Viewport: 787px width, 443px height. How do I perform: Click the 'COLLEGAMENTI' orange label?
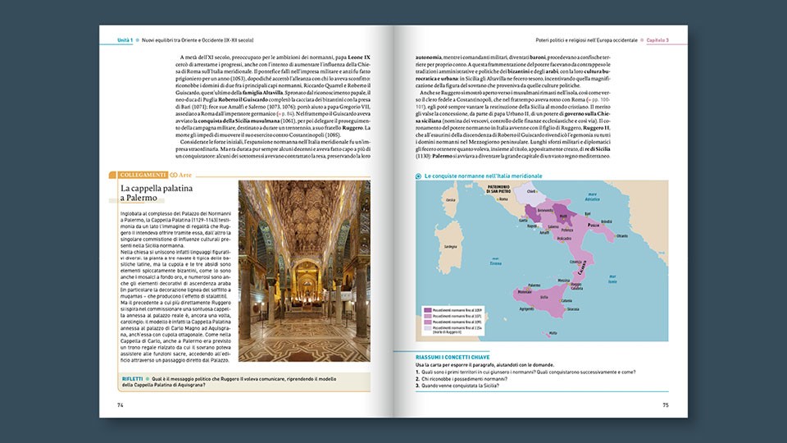click(143, 175)
